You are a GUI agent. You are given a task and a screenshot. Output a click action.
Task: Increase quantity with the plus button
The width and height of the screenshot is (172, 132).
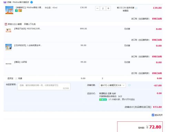point(108,8)
